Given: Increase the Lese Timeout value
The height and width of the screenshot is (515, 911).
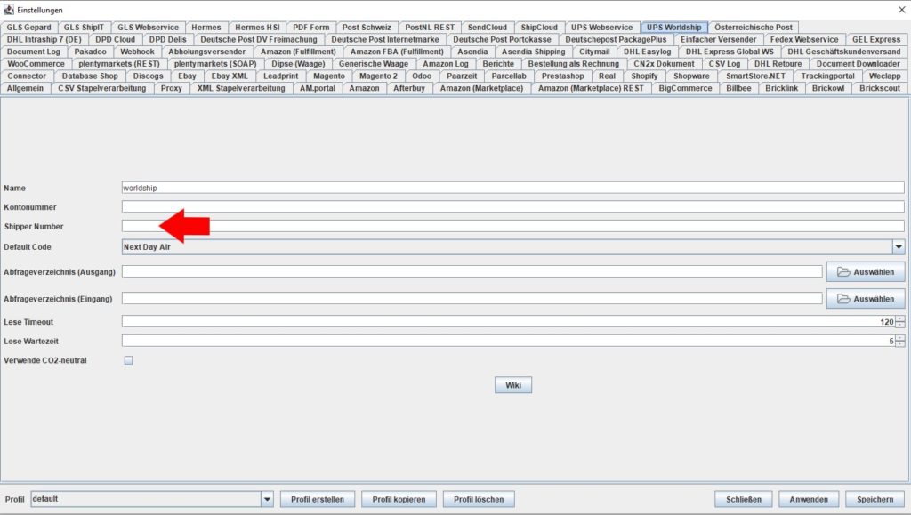Looking at the screenshot, I should point(900,318).
